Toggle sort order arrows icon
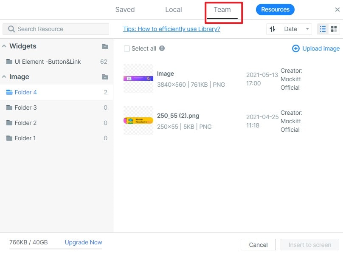The image size is (343, 255). pos(273,29)
